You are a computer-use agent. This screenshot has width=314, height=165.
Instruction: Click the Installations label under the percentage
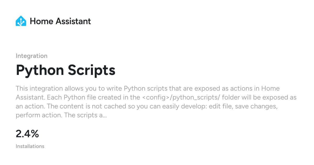click(x=30, y=146)
